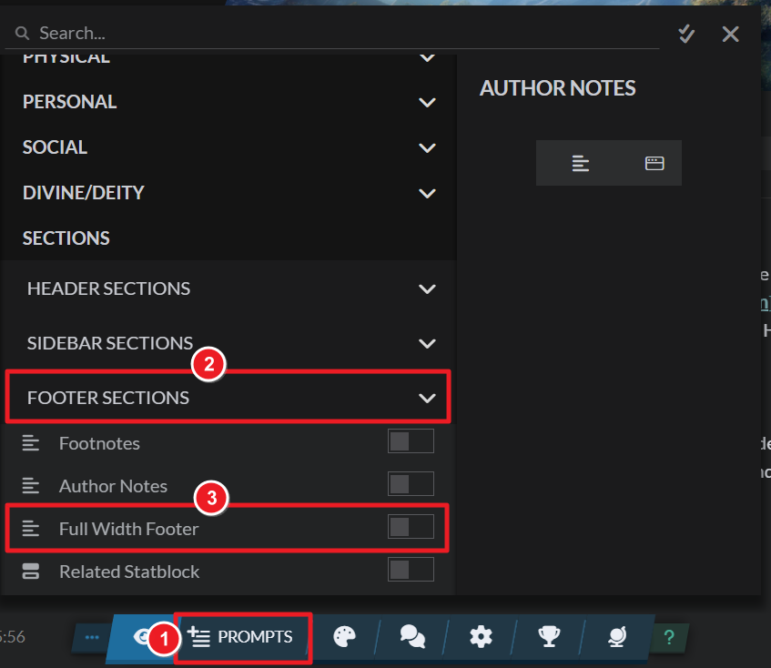Viewport: 771px width, 668px height.
Task: Expand the Personal category chevron
Action: point(427,102)
